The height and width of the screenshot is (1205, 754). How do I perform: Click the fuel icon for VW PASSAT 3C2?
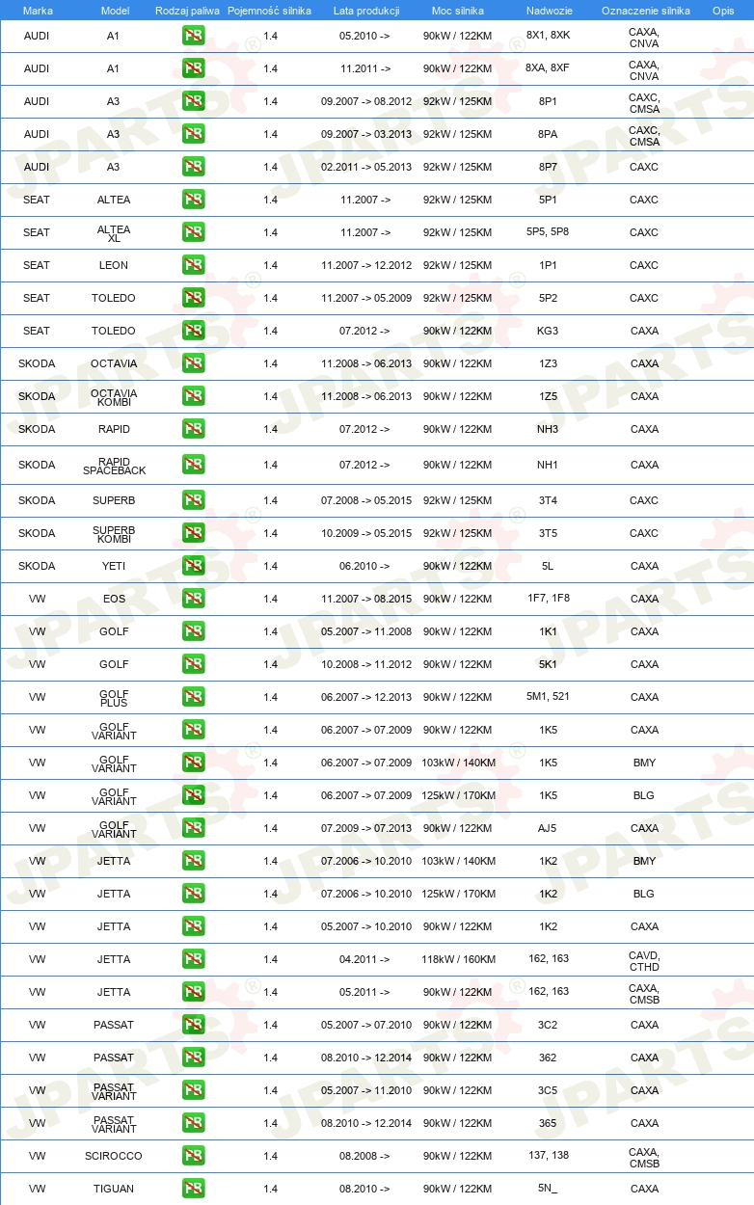pyautogui.click(x=193, y=1025)
